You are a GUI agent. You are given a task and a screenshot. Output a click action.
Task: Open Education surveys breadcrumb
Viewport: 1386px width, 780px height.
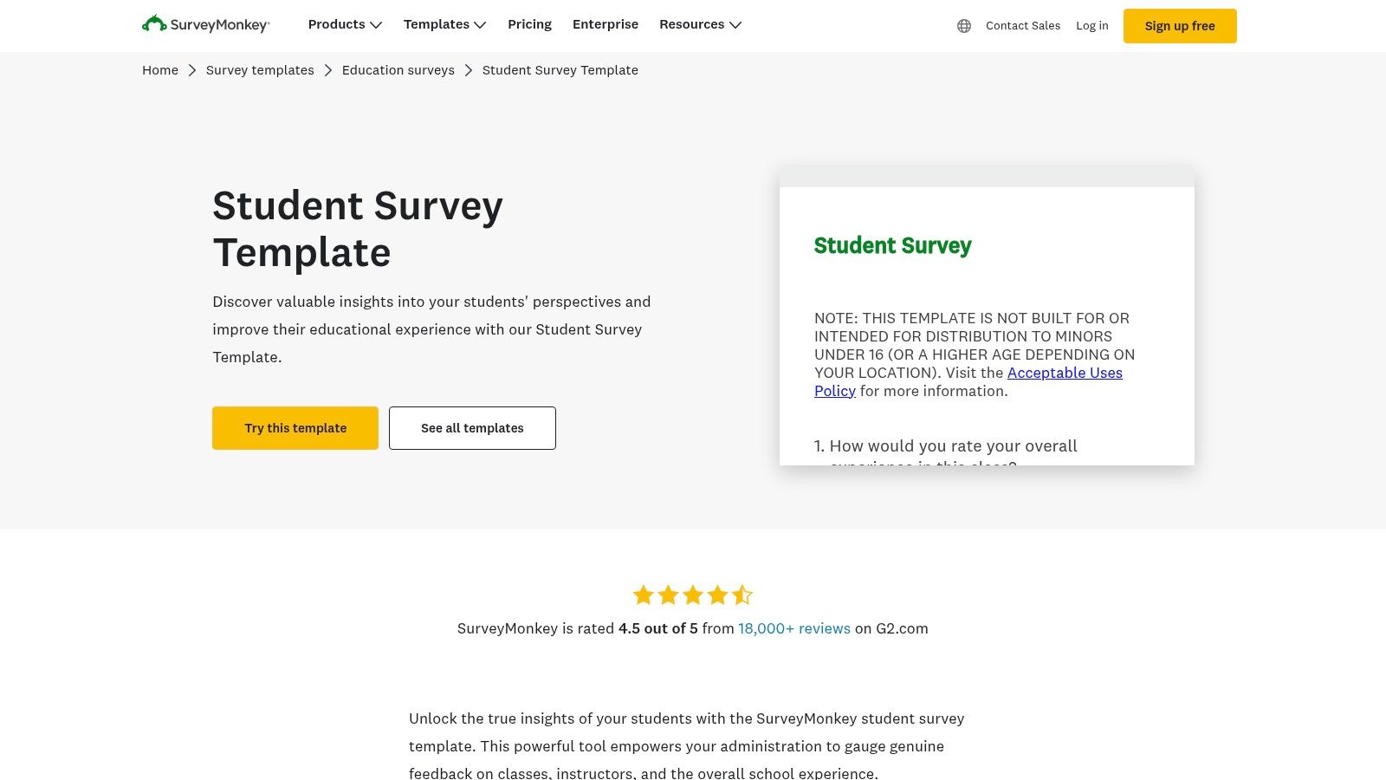pos(398,70)
